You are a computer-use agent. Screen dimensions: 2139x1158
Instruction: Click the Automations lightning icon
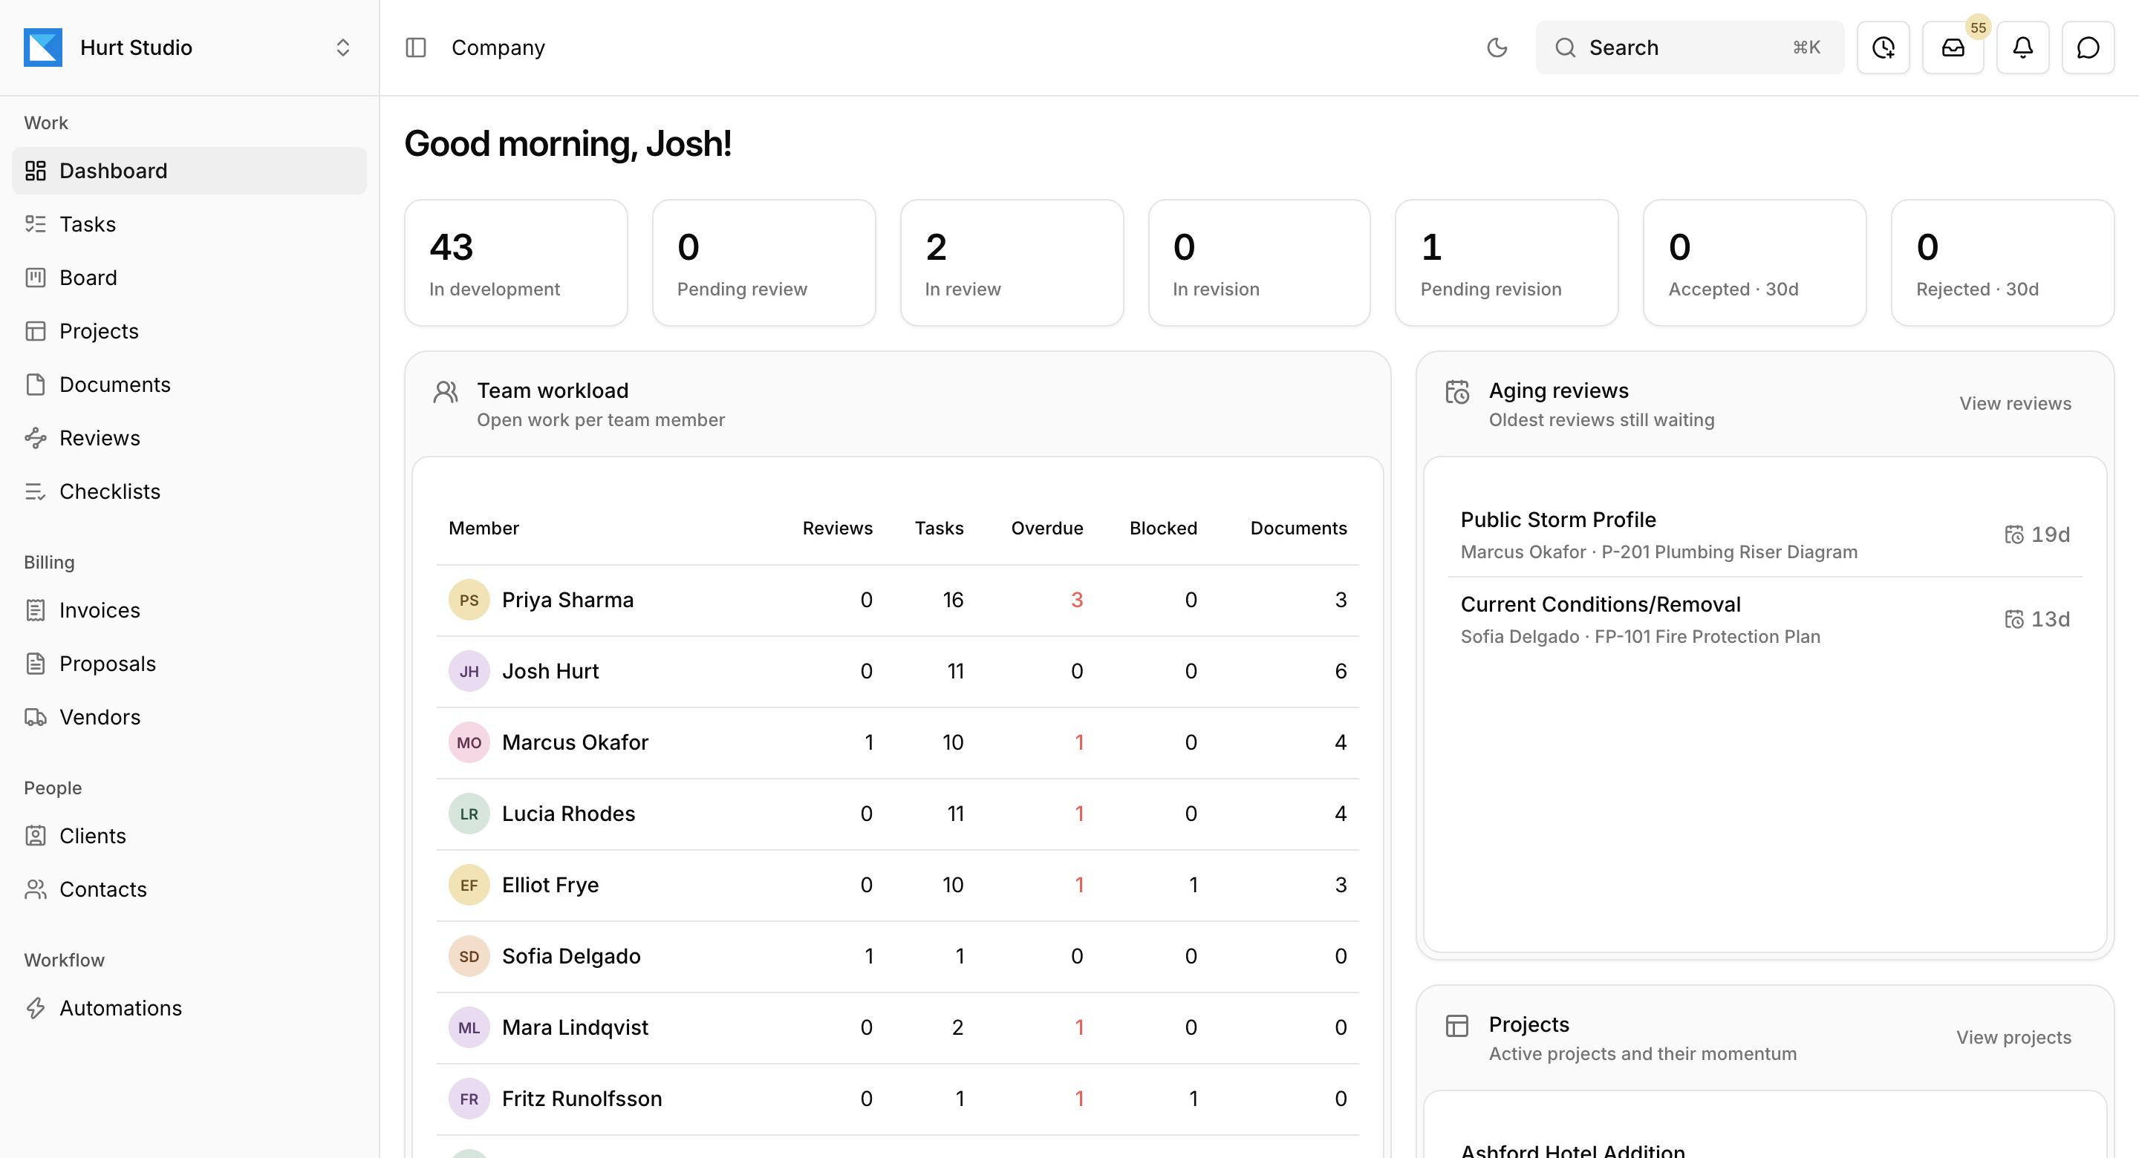pos(36,1008)
